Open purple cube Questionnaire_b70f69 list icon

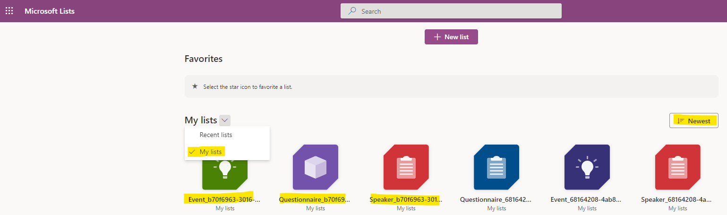pyautogui.click(x=316, y=167)
